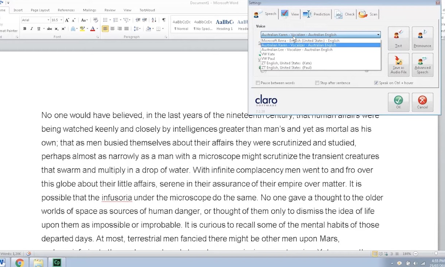Apply italic formatting

pyautogui.click(x=32, y=29)
